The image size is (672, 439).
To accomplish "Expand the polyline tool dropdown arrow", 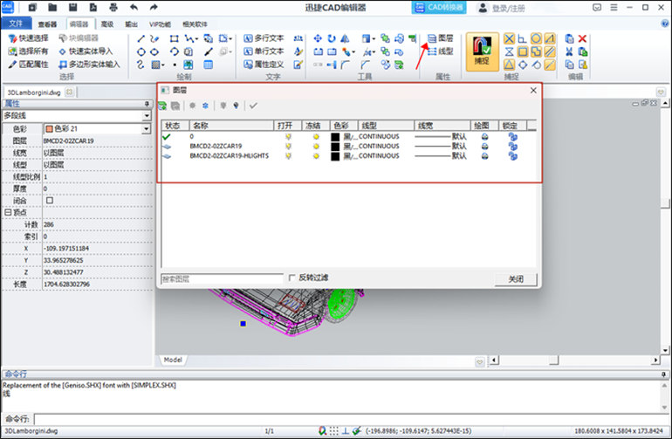I will coord(196,39).
